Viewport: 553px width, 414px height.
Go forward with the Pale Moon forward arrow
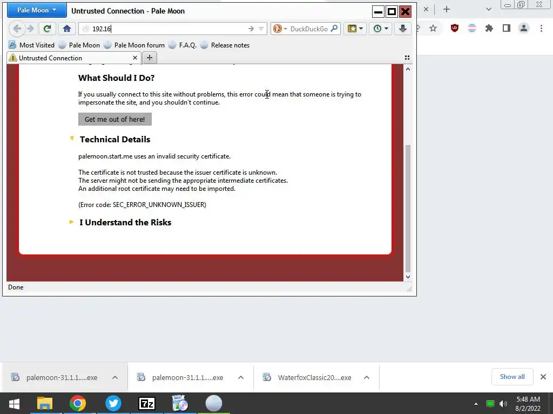(x=30, y=29)
